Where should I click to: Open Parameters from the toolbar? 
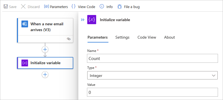[x=56, y=7]
